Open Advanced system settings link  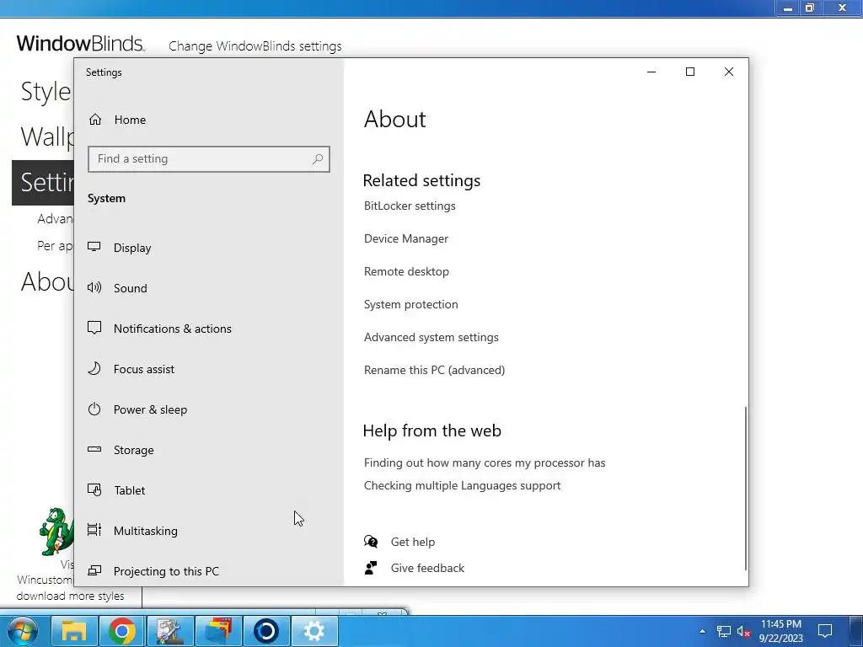pyautogui.click(x=431, y=337)
